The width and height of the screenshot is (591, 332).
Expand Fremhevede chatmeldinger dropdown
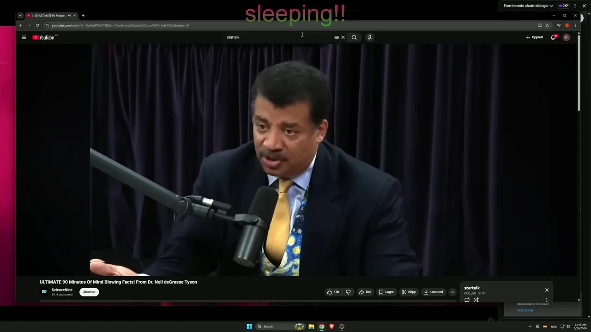pyautogui.click(x=528, y=6)
